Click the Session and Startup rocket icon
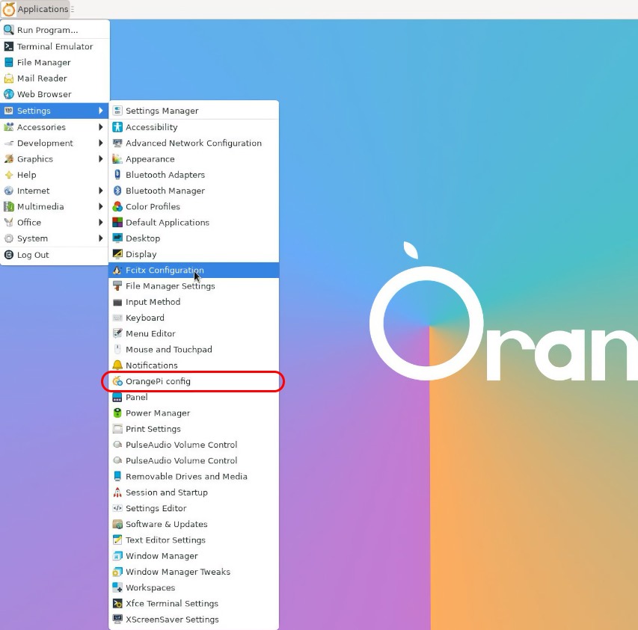Screen dimensions: 638x630 pos(117,492)
